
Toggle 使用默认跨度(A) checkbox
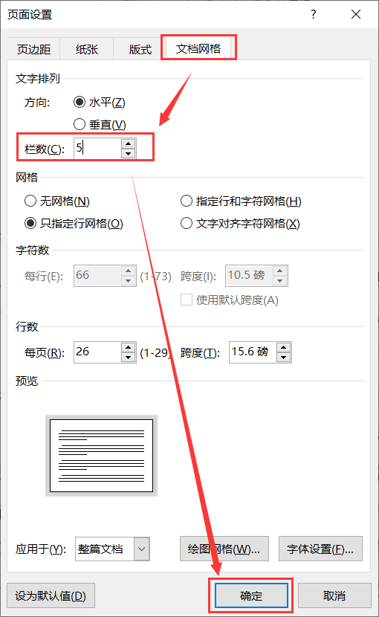tap(186, 300)
